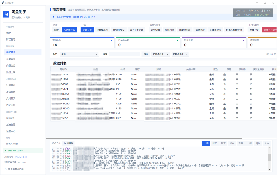
Task: Click 批量设回复 button
Action: click(184, 30)
